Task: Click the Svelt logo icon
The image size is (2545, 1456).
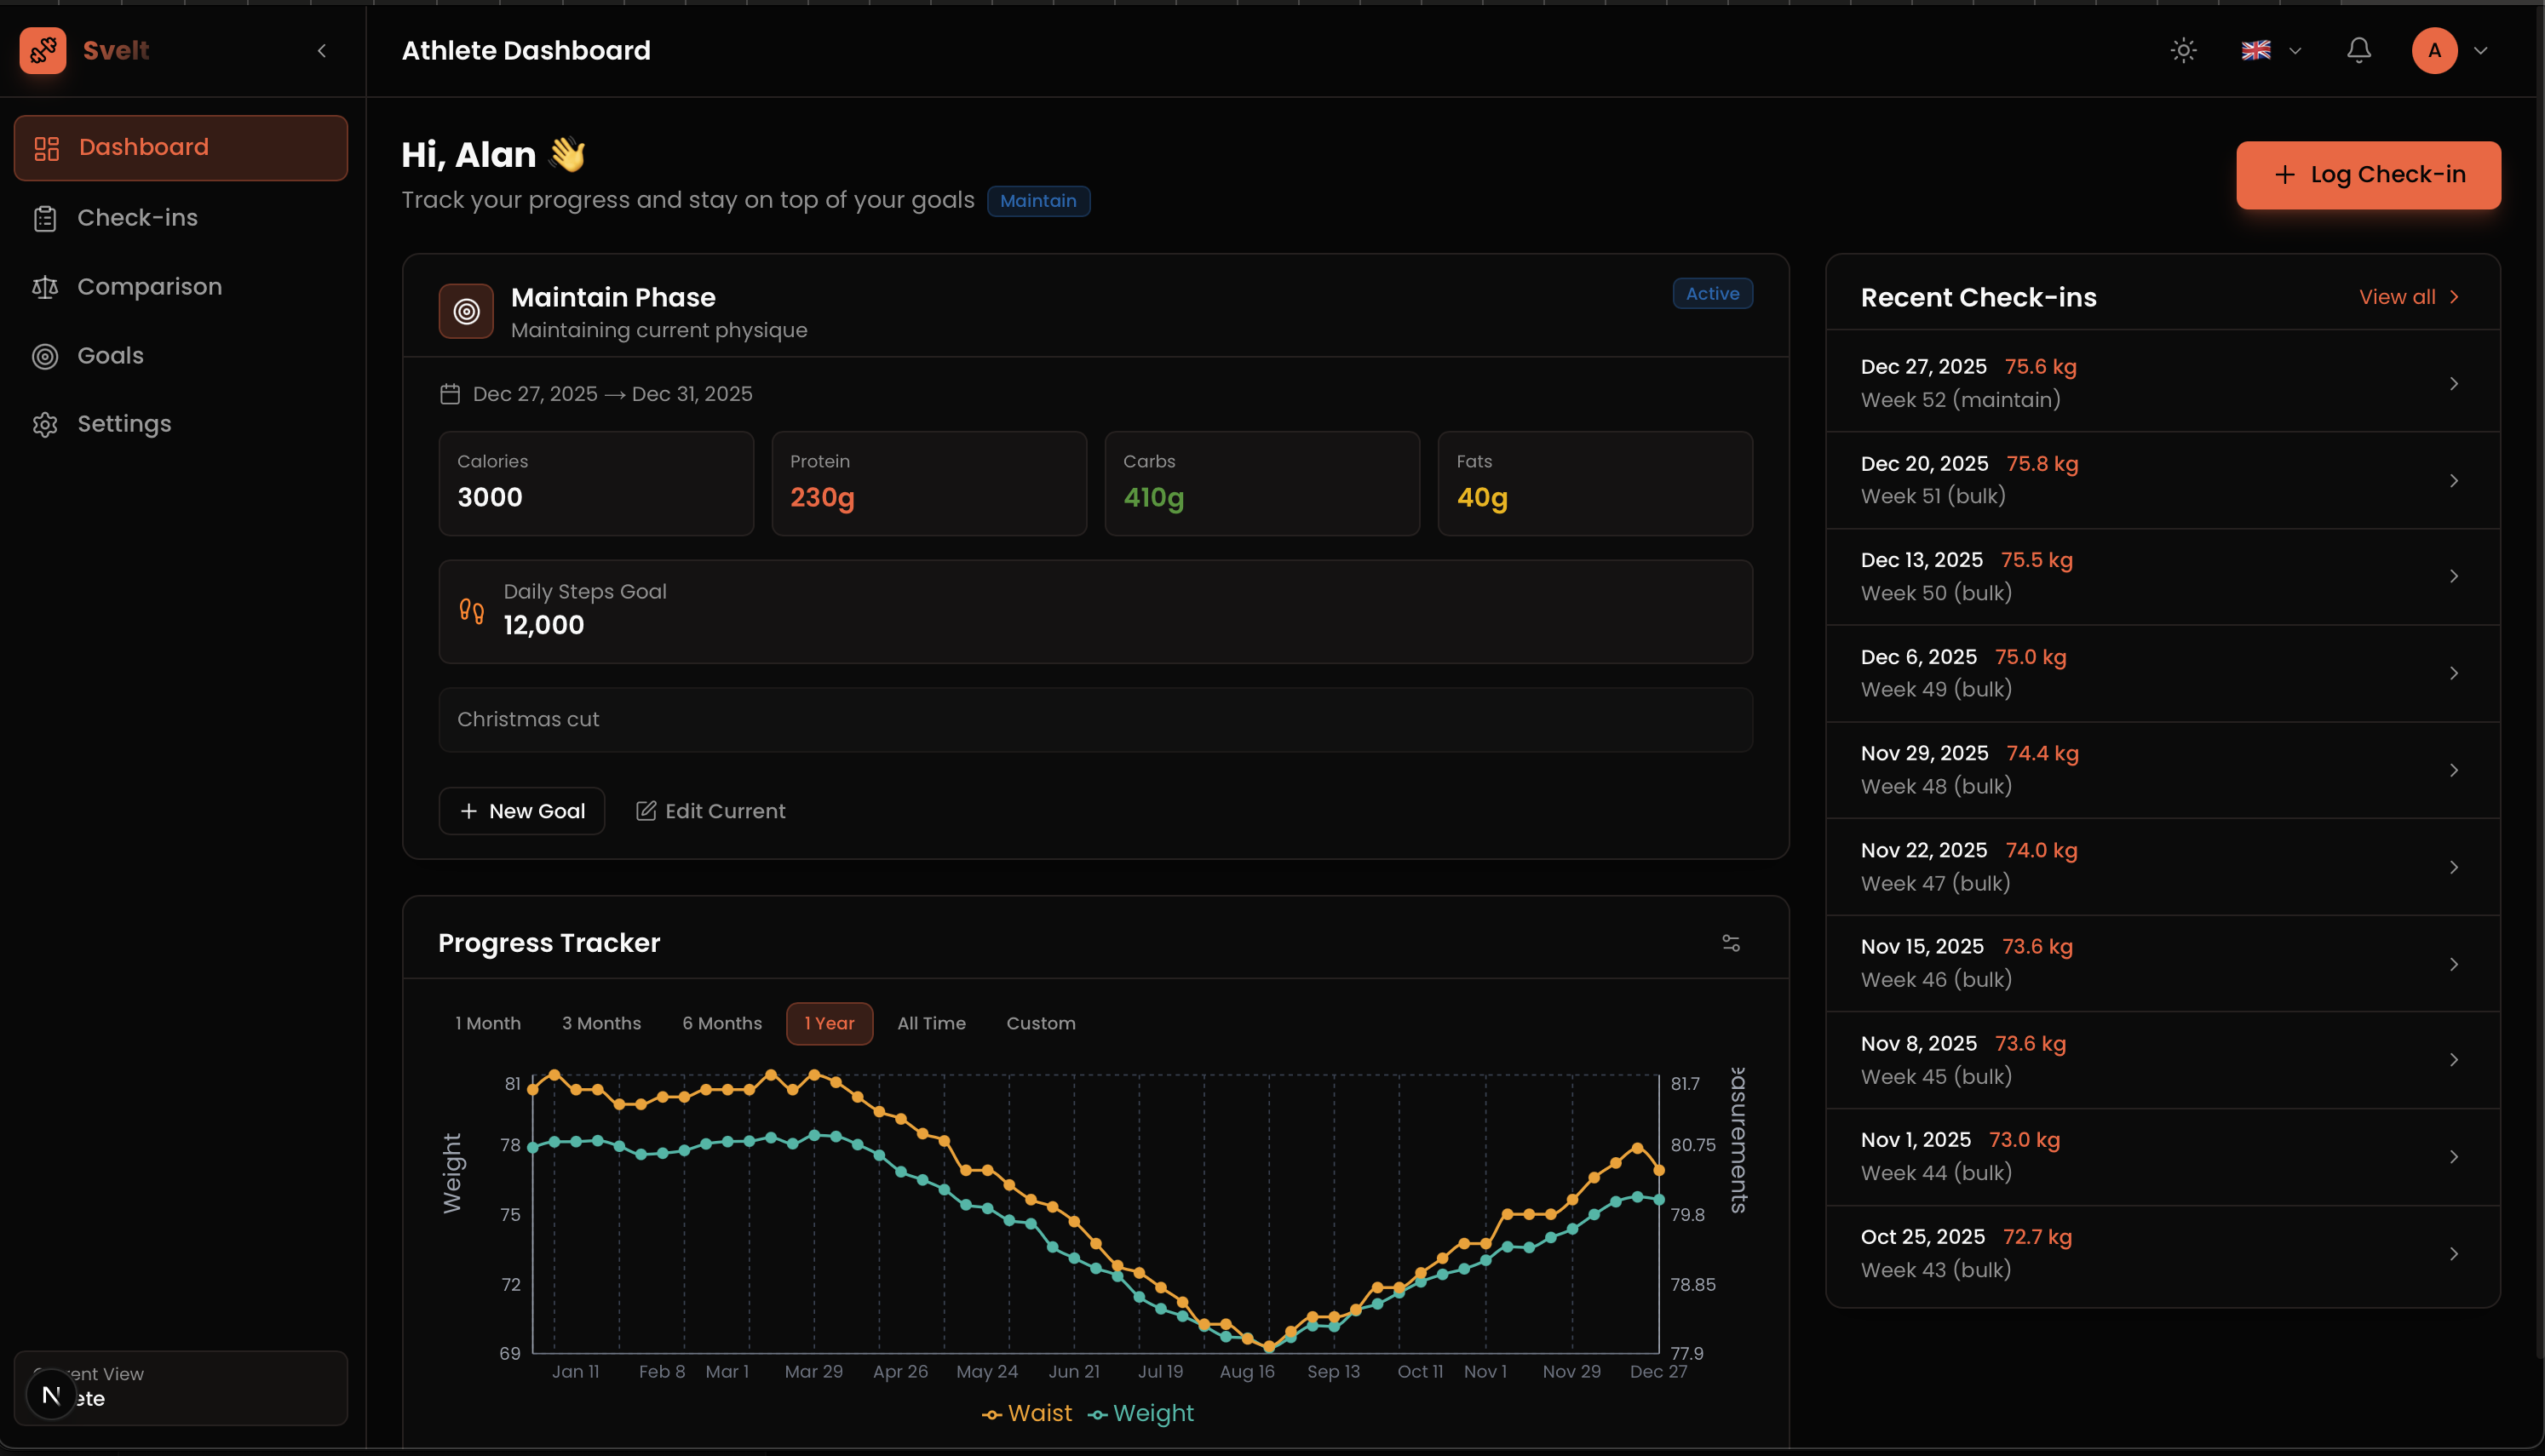Action: 43,50
